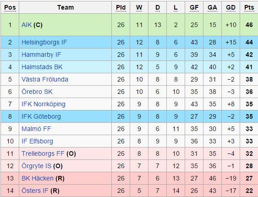The image size is (258, 197).
Task: Select the Örebro SK link
Action: [x=37, y=92]
